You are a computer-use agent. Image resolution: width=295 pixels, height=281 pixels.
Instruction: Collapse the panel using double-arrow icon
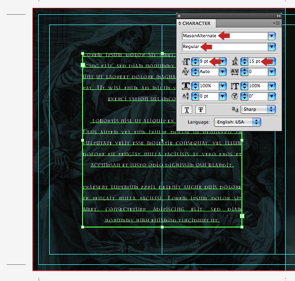tap(278, 16)
